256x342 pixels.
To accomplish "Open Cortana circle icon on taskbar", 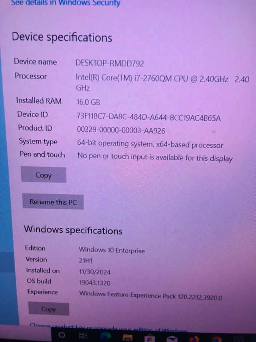I will [62, 335].
